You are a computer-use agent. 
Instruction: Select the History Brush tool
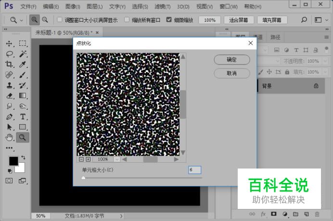click(23, 85)
